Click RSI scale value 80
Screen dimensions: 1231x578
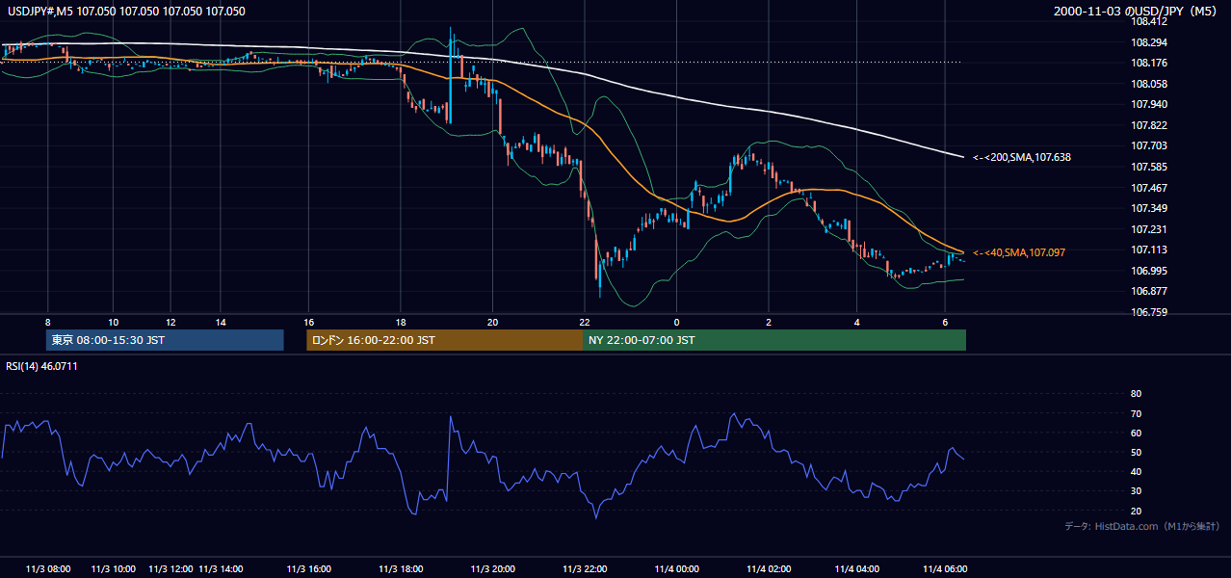pos(1136,394)
